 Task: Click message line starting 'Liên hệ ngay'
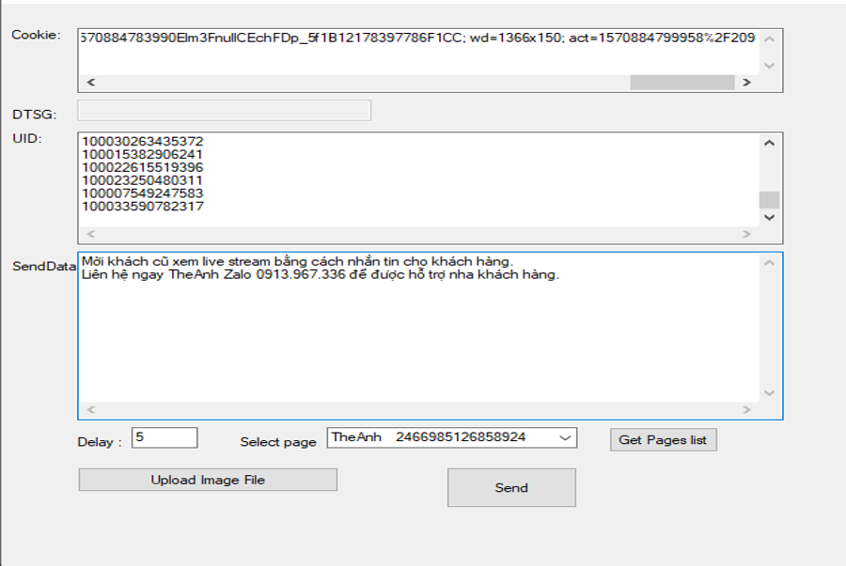click(321, 275)
